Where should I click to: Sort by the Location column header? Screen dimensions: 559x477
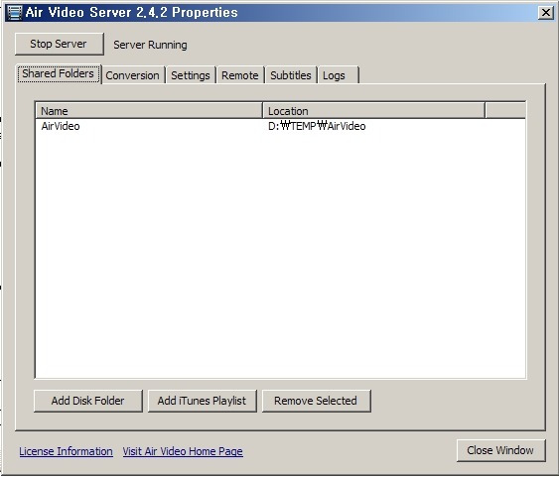click(x=373, y=111)
